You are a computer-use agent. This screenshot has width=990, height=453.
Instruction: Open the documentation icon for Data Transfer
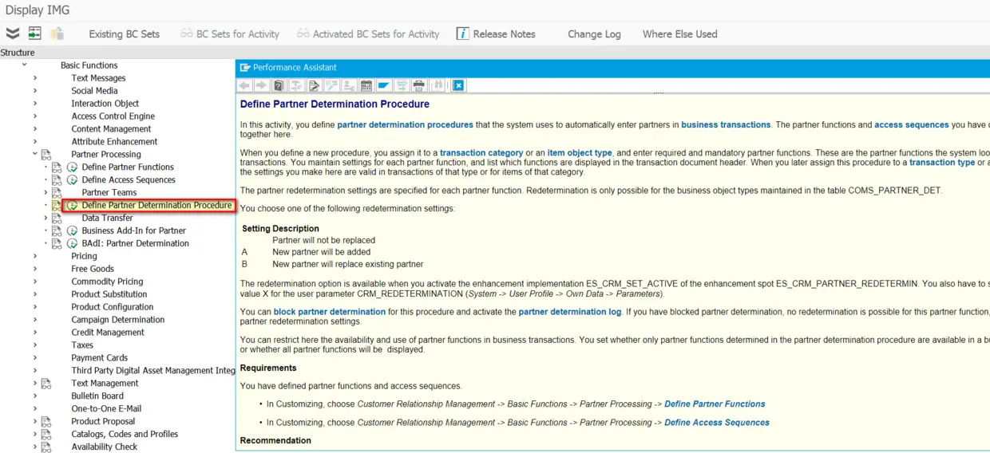click(57, 218)
